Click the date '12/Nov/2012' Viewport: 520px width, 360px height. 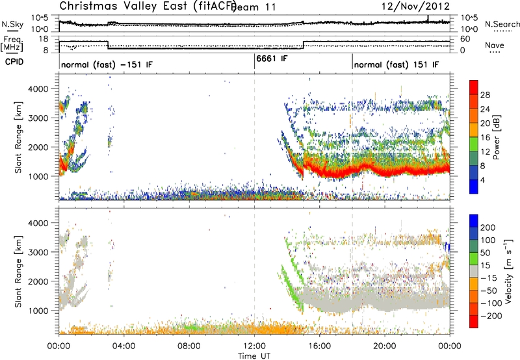click(x=415, y=6)
